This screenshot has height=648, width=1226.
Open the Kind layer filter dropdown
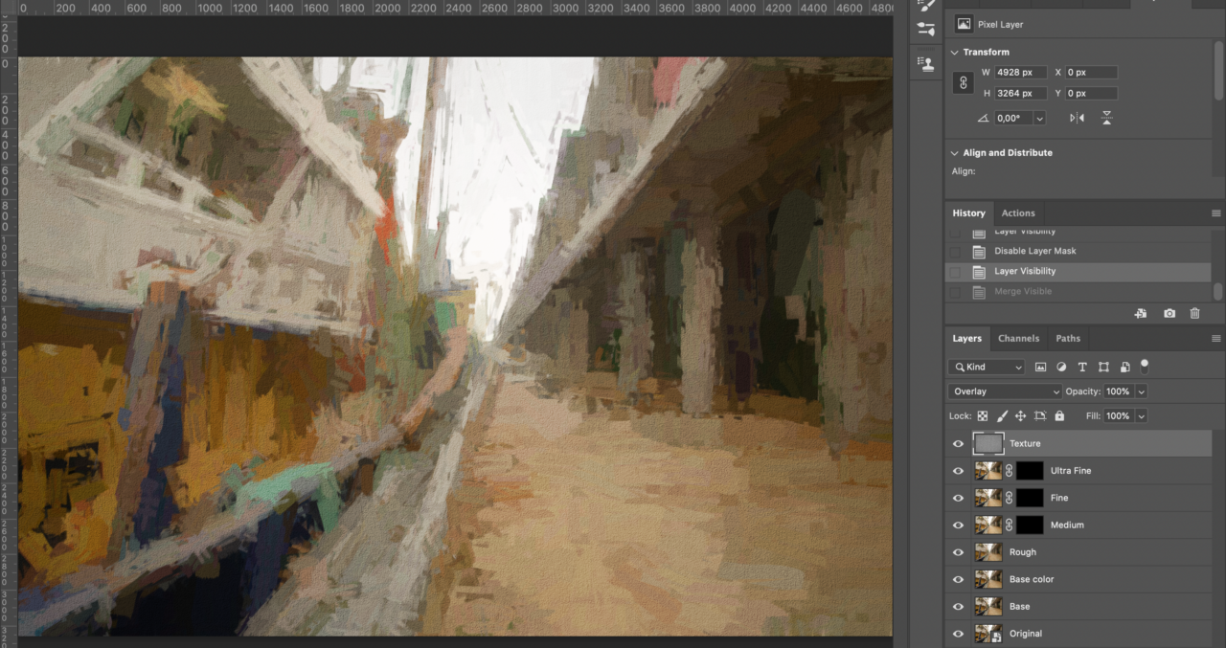986,367
